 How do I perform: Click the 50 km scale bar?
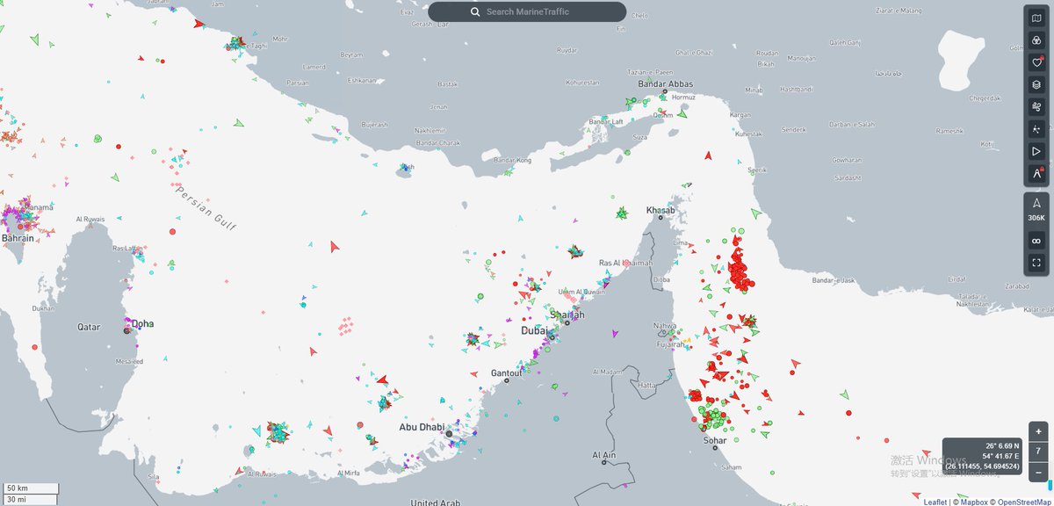coord(31,488)
